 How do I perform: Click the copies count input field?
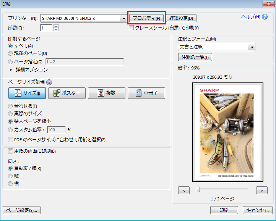tap(46, 28)
